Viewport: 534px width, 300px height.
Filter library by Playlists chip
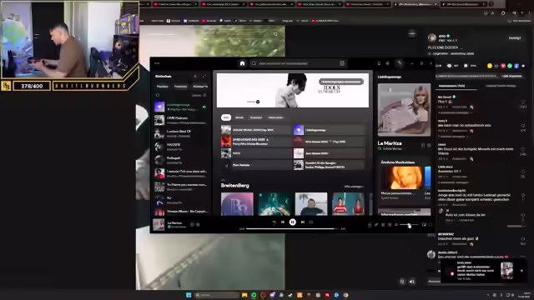163,87
